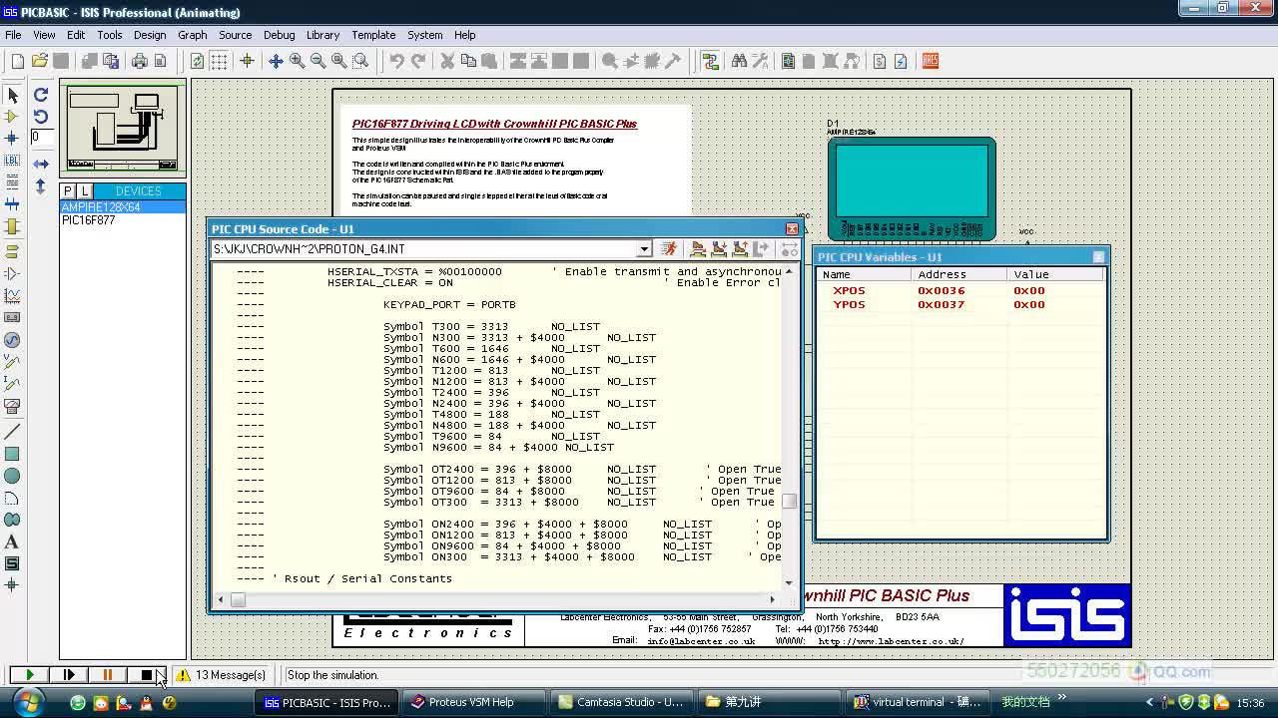Image resolution: width=1278 pixels, height=718 pixels.
Task: Create a new design file
Action: pos(18,61)
